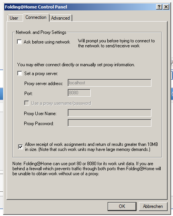Click the Network and Proxy Settings group label

[41, 32]
